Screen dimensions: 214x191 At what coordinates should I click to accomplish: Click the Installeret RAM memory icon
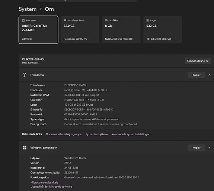(x=65, y=20)
